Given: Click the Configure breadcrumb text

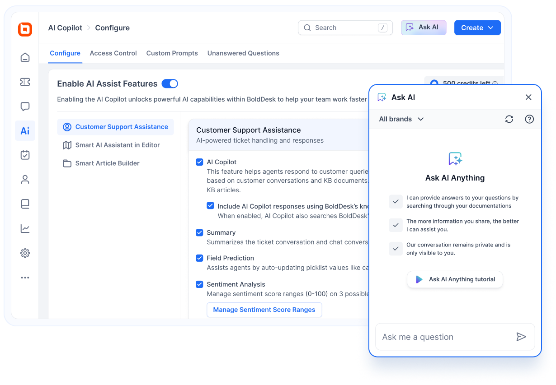Looking at the screenshot, I should 113,28.
